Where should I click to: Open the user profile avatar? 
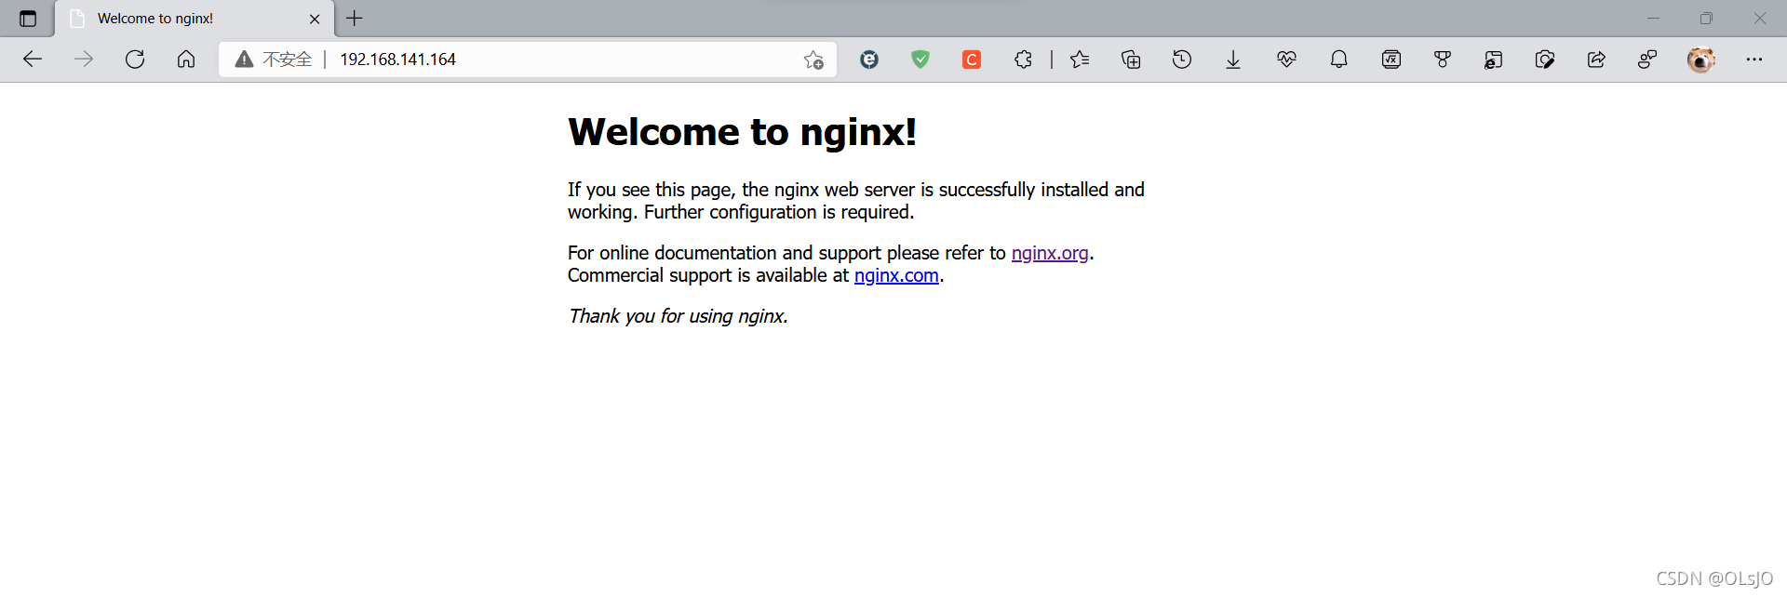pos(1701,60)
